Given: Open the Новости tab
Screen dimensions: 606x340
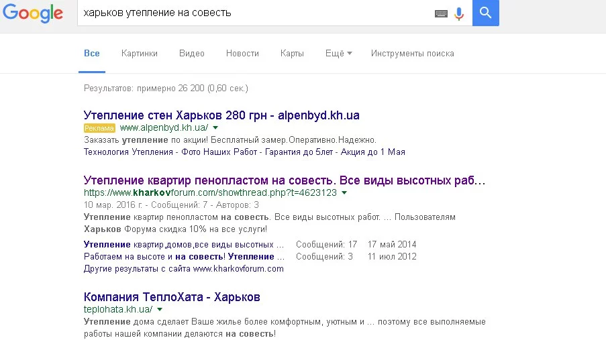Looking at the screenshot, I should click(242, 54).
